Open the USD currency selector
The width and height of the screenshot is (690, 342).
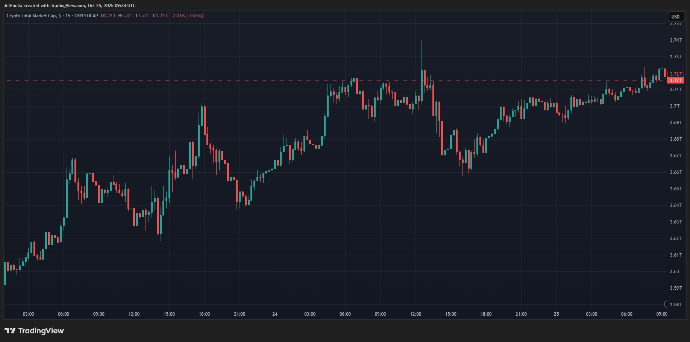[675, 17]
